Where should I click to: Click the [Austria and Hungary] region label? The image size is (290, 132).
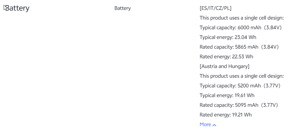pyautogui.click(x=225, y=66)
